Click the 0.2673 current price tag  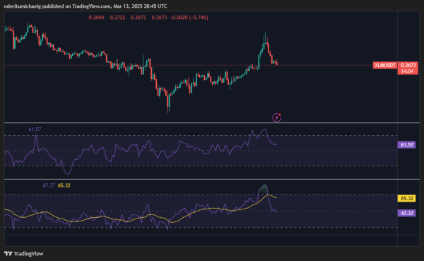coord(408,65)
